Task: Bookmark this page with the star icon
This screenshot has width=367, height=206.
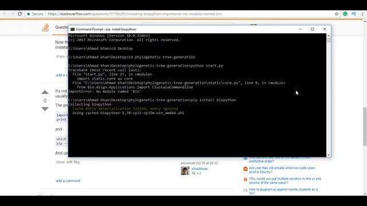Action: [x=337, y=14]
